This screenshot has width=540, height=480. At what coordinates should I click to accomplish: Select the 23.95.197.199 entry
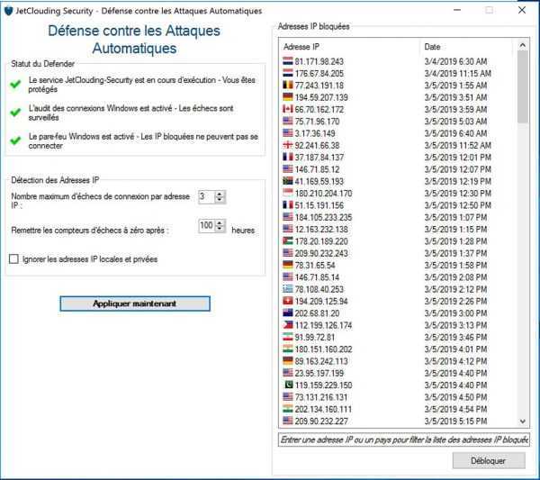point(399,373)
